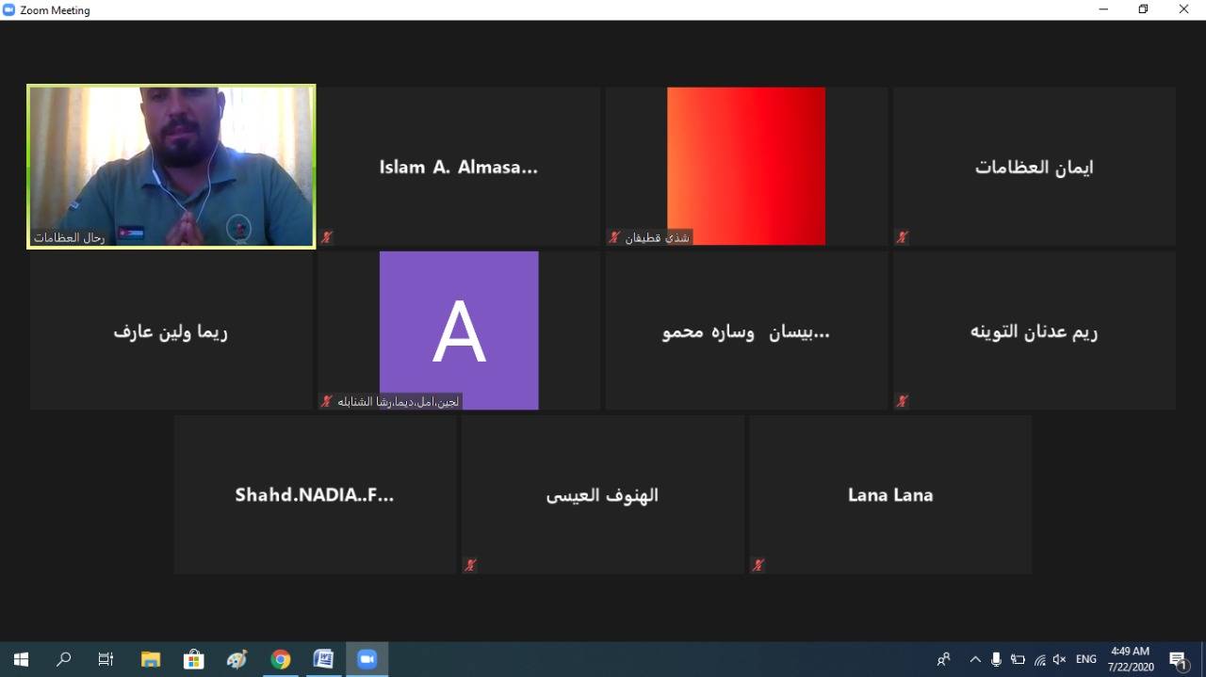Open the ENG language input selector
Image resolution: width=1206 pixels, height=677 pixels.
(x=1086, y=659)
